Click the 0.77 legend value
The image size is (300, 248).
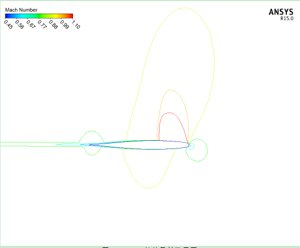(42, 24)
